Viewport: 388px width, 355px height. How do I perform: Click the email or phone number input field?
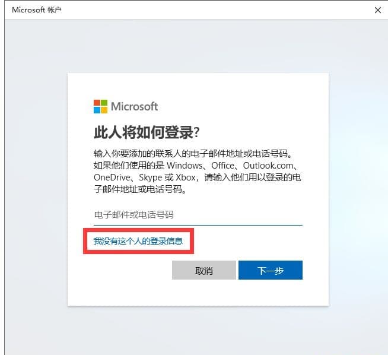pyautogui.click(x=198, y=215)
